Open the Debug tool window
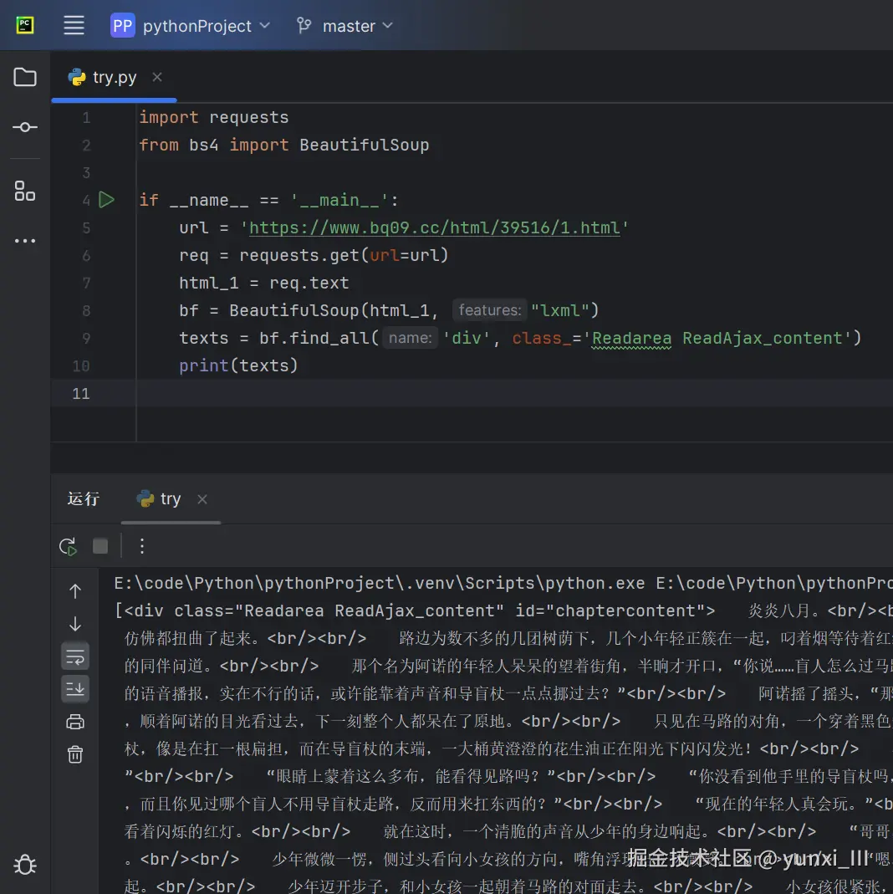The image size is (893, 894). pyautogui.click(x=24, y=865)
